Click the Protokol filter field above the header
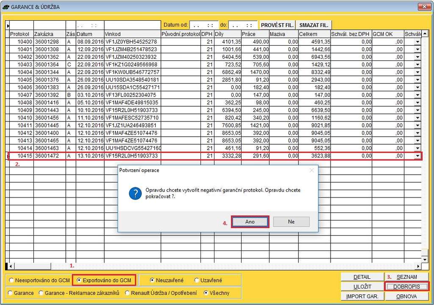The image size is (434, 305). (x=22, y=25)
